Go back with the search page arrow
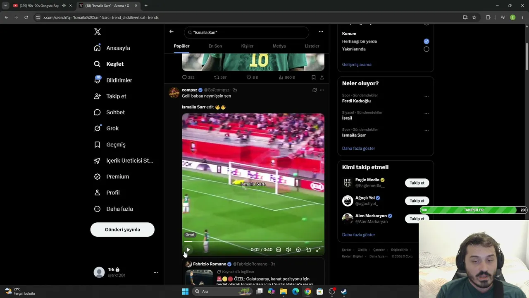This screenshot has width=529, height=298. tap(172, 31)
